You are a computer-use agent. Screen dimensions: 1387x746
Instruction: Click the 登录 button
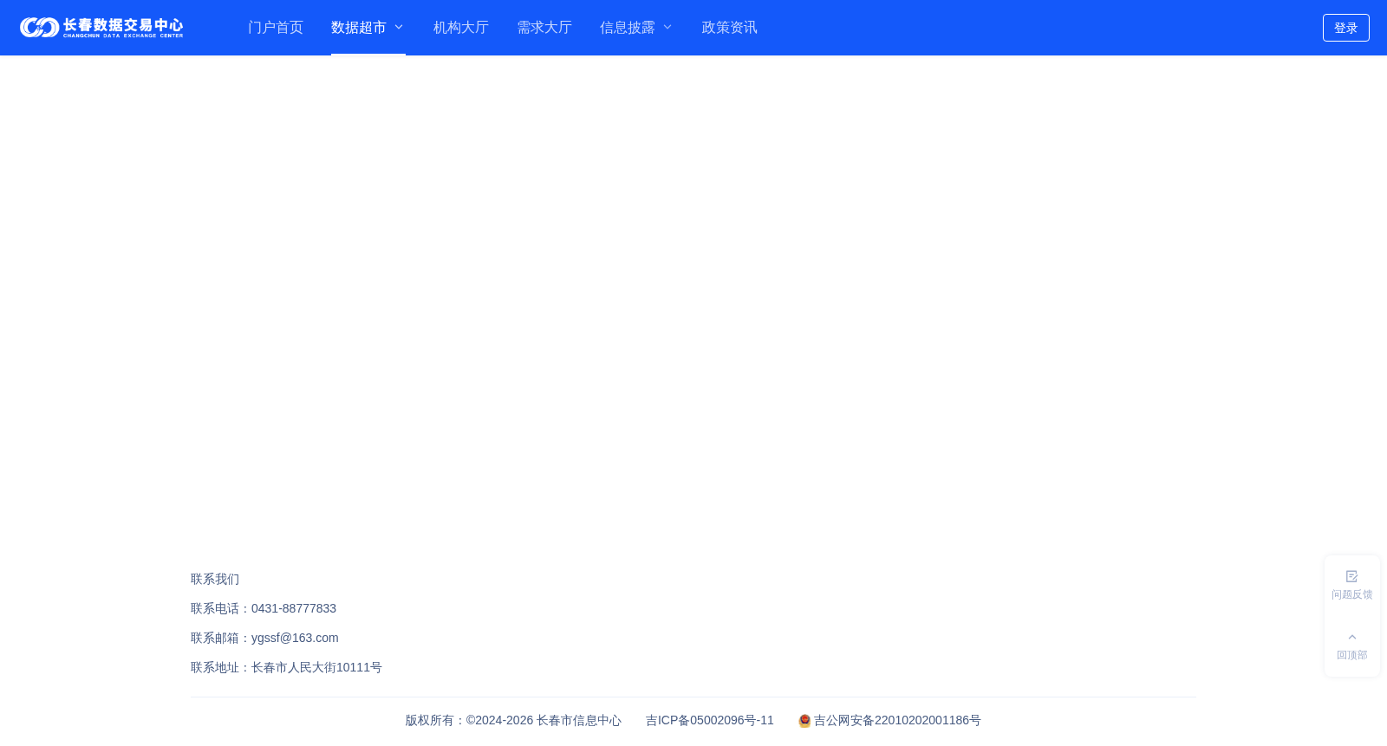(x=1346, y=28)
